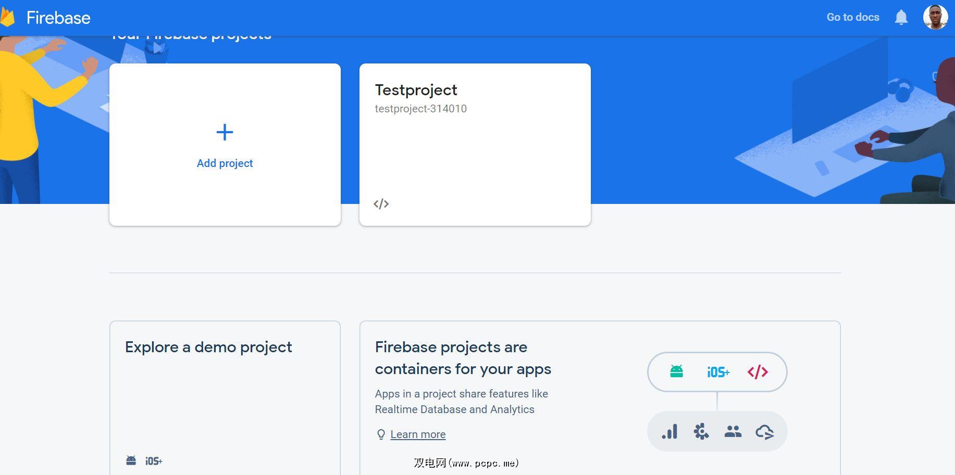This screenshot has height=475, width=955.
Task: Click the green Android icon in diagram
Action: (x=676, y=371)
